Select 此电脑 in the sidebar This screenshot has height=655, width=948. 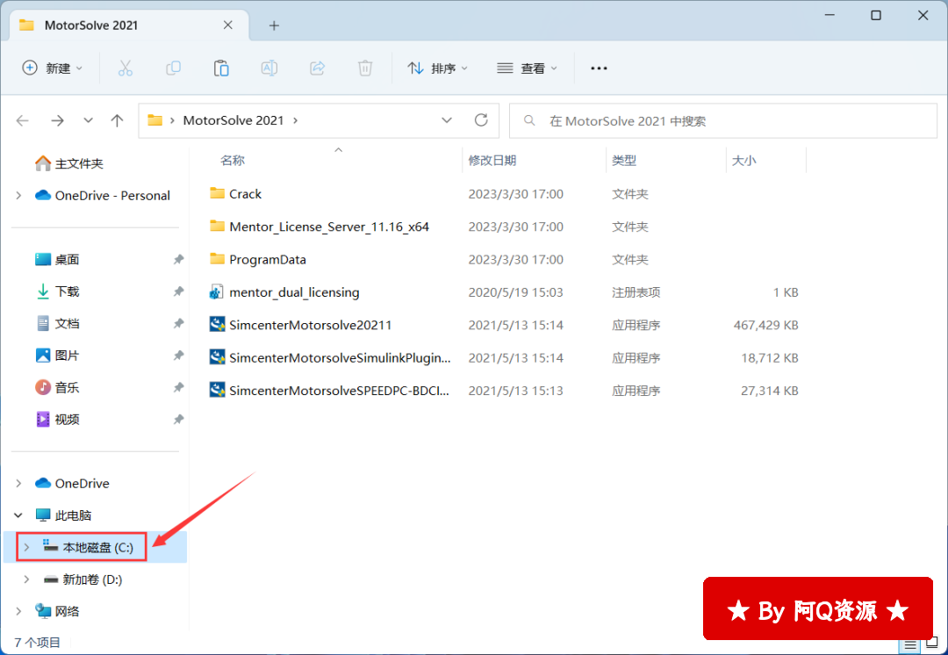[63, 515]
